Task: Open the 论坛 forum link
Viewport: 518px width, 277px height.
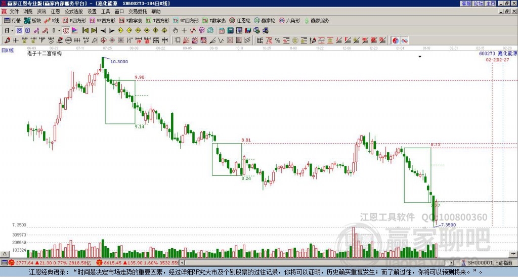Action: tap(479, 4)
